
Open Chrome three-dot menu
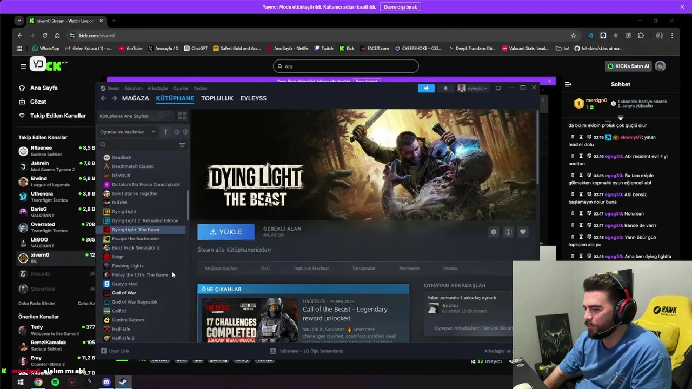point(673,36)
